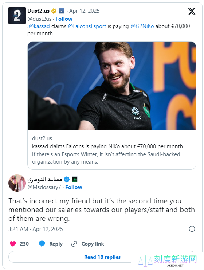
Task: Click the gold verified badge next to Dust2.us
Action: coord(54,11)
